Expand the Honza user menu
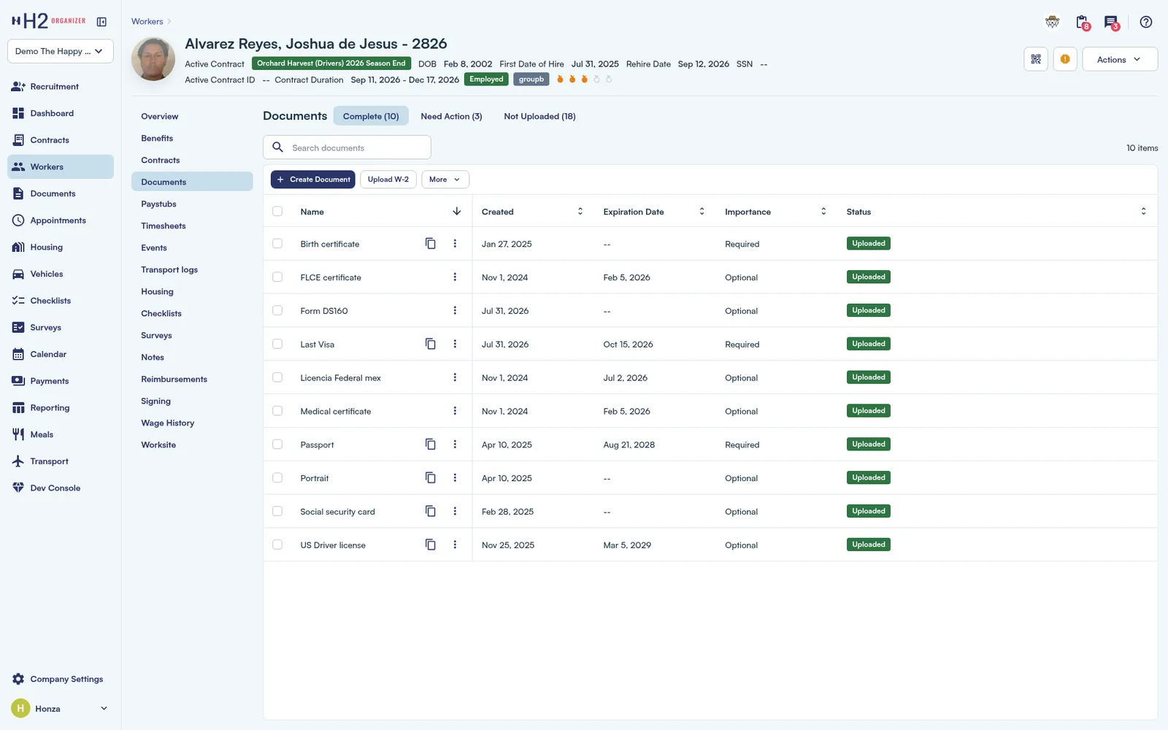This screenshot has width=1168, height=730. click(x=61, y=708)
